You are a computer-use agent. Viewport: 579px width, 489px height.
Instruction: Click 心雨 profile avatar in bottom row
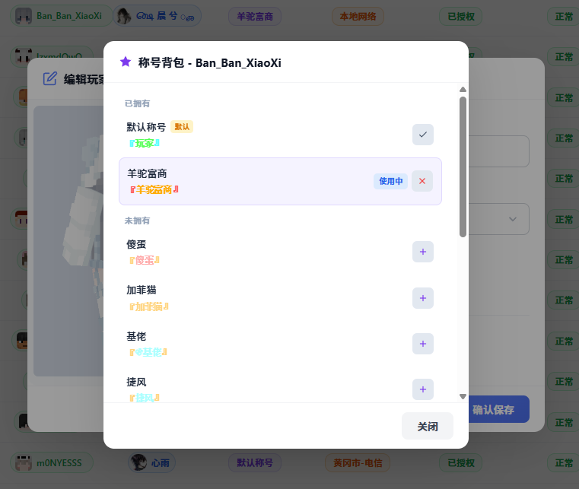(x=138, y=462)
